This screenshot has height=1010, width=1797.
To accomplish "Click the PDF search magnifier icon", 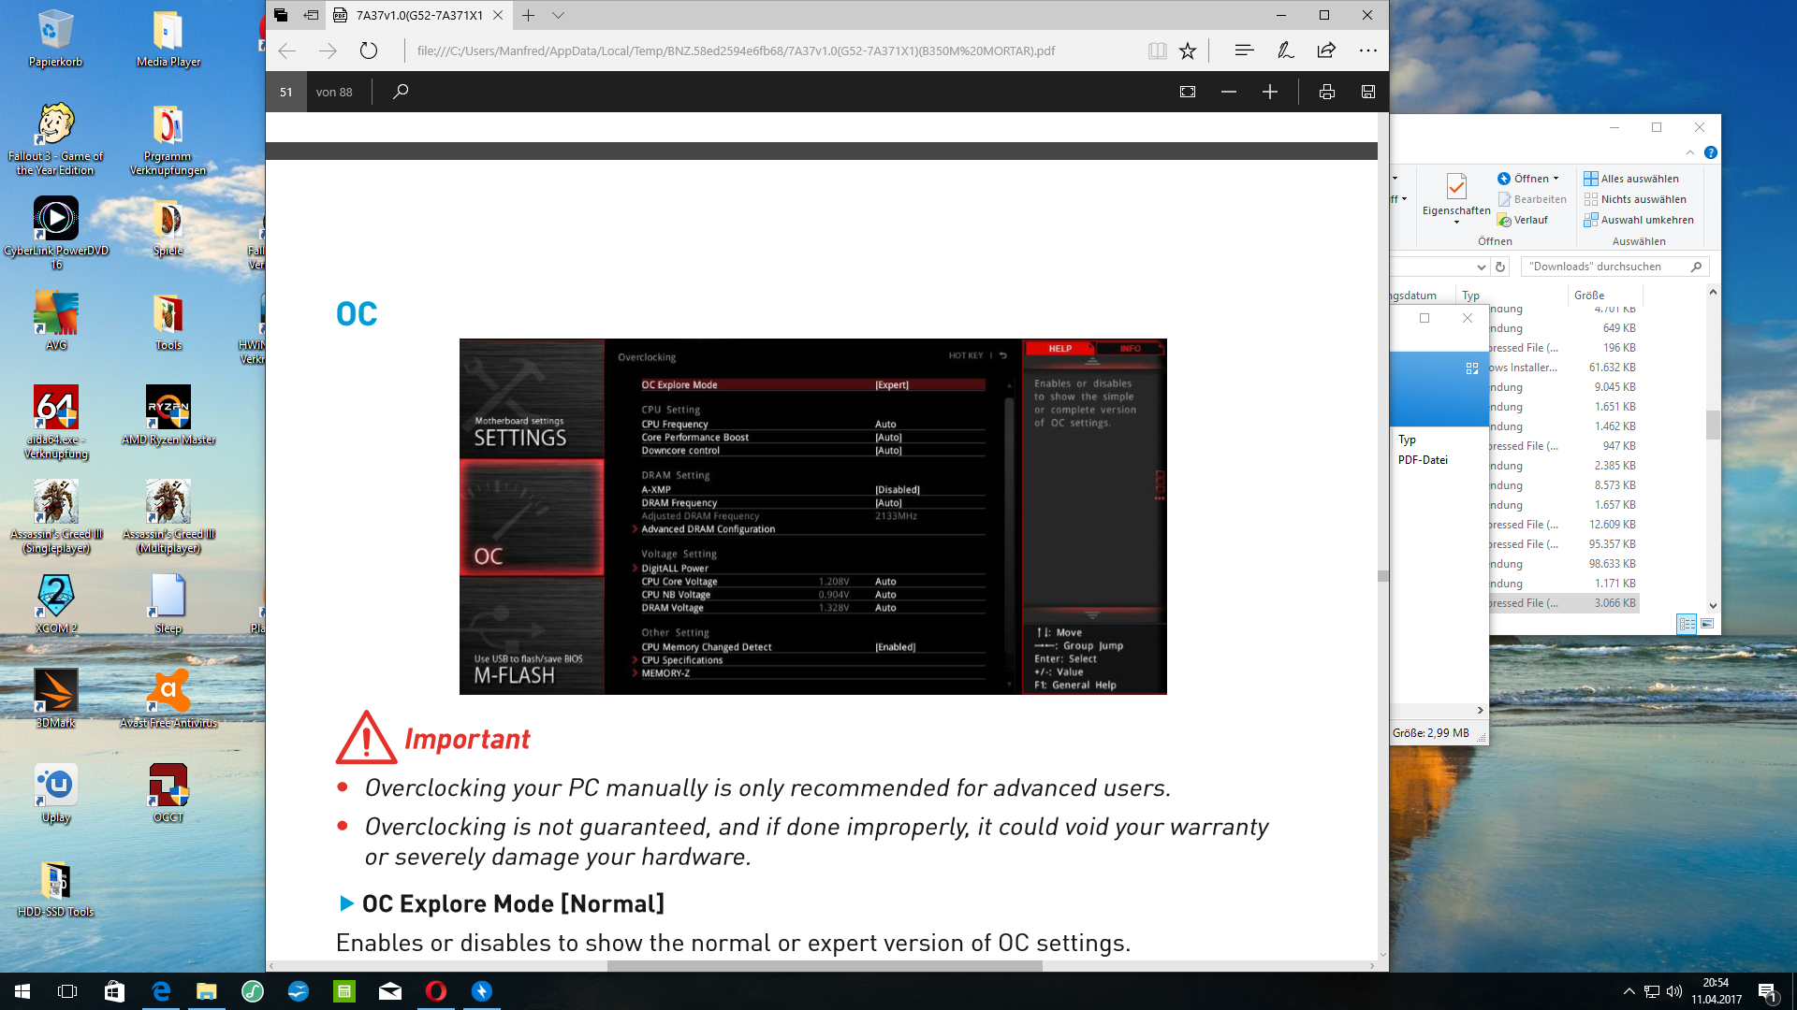I will tap(401, 92).
